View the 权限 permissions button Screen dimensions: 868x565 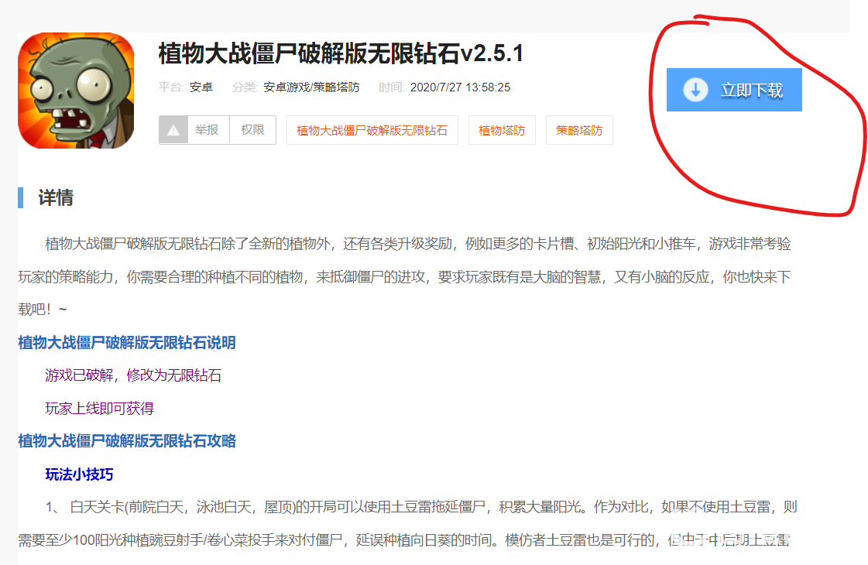252,130
